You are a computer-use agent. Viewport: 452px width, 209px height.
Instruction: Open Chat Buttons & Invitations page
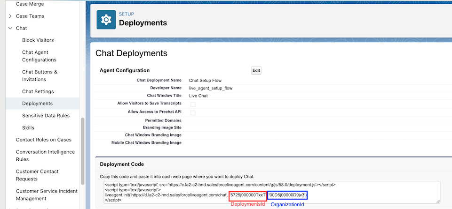(x=40, y=76)
